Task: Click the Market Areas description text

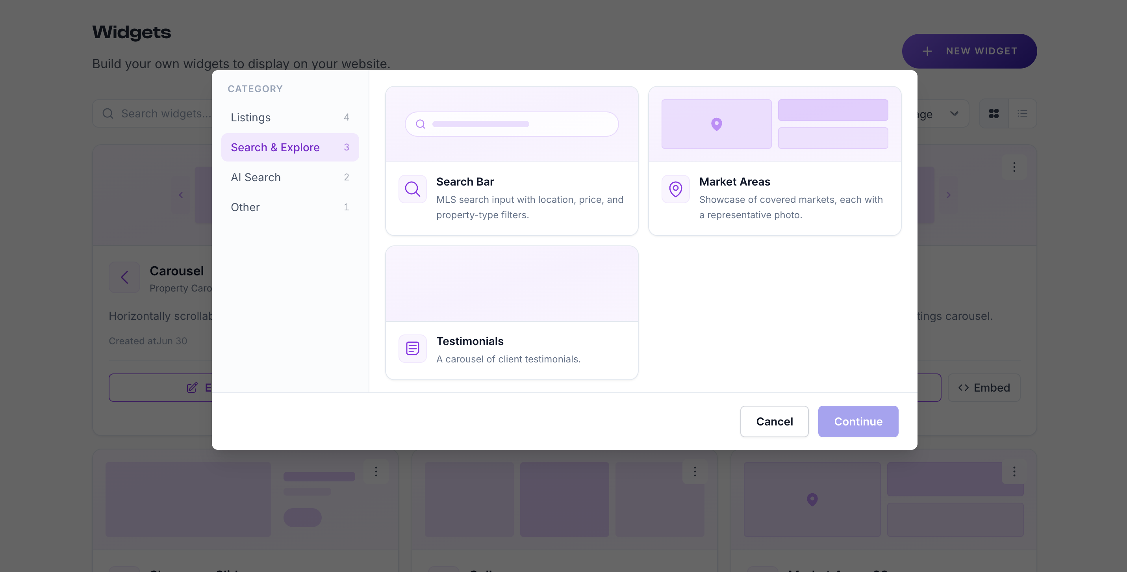Action: click(x=791, y=208)
